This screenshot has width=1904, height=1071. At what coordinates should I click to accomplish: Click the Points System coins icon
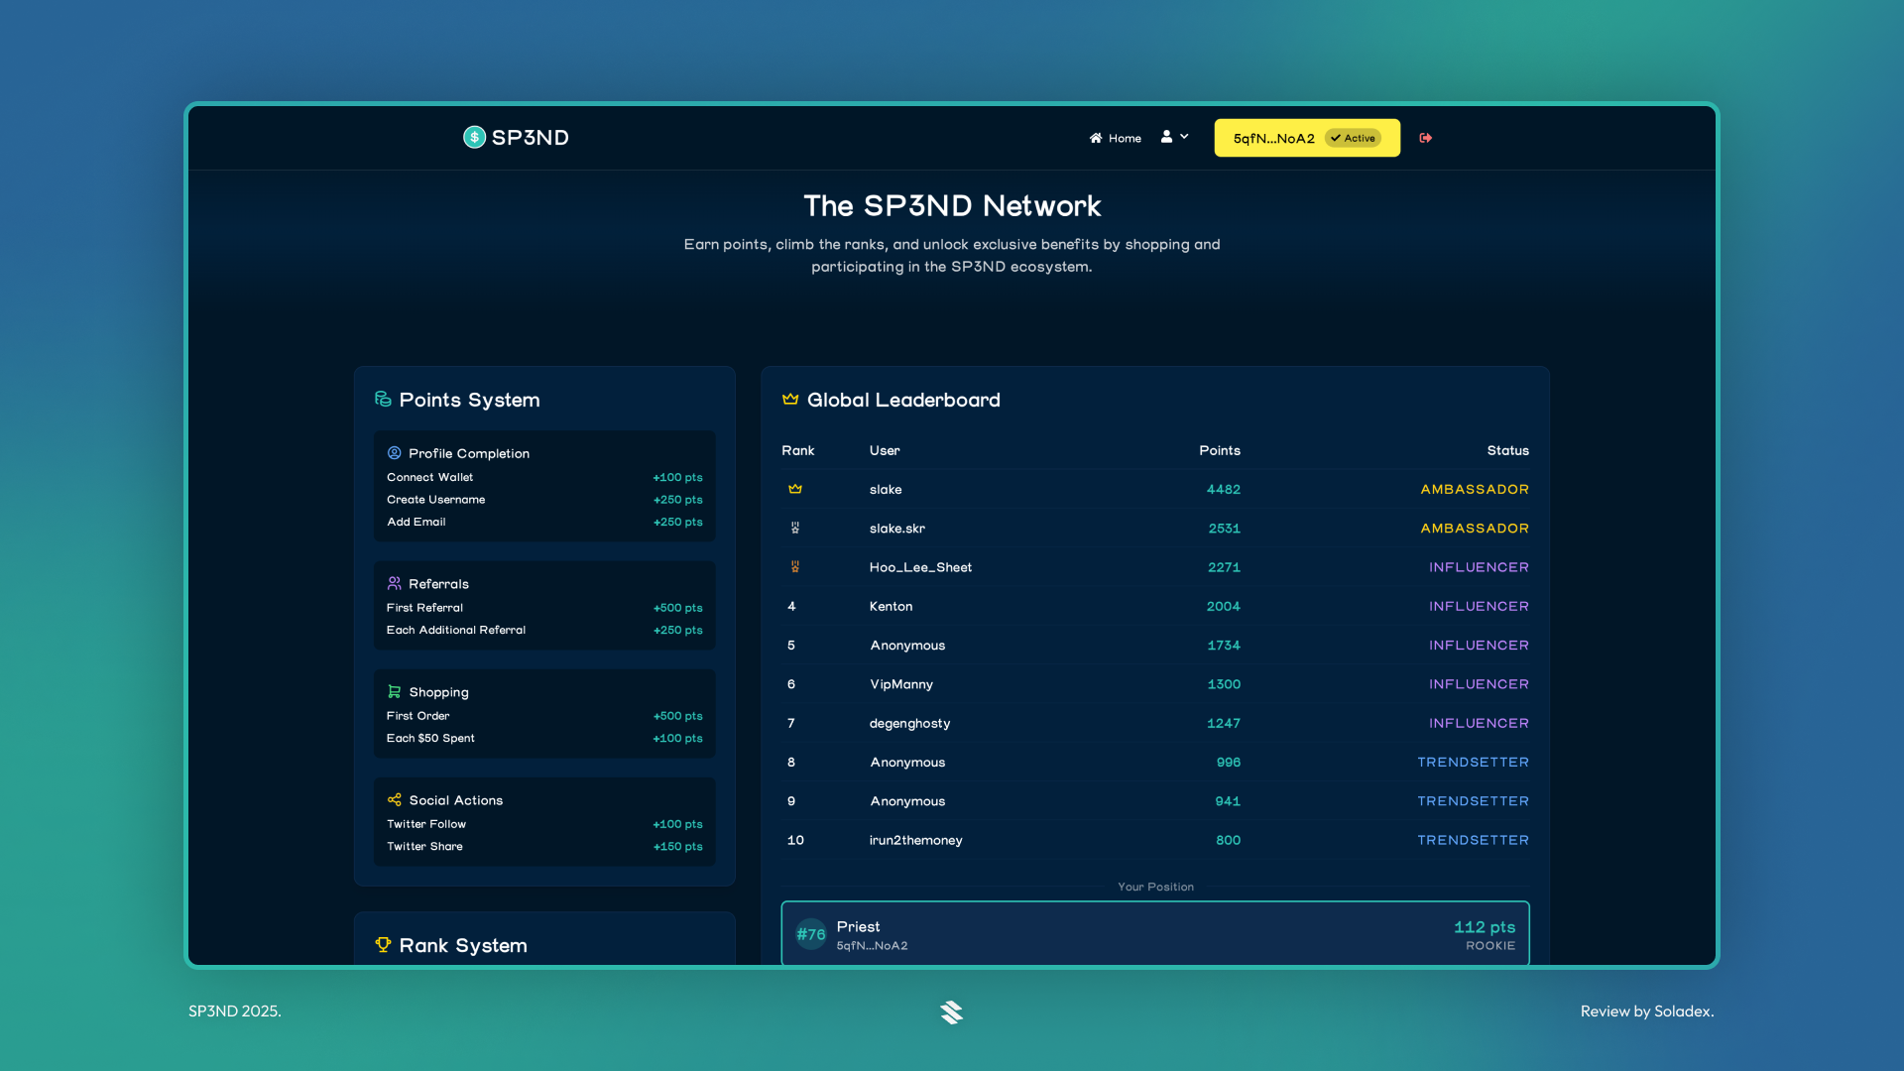pyautogui.click(x=383, y=399)
